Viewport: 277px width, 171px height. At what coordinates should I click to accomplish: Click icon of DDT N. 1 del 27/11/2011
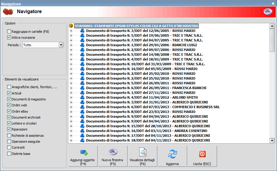point(82,93)
